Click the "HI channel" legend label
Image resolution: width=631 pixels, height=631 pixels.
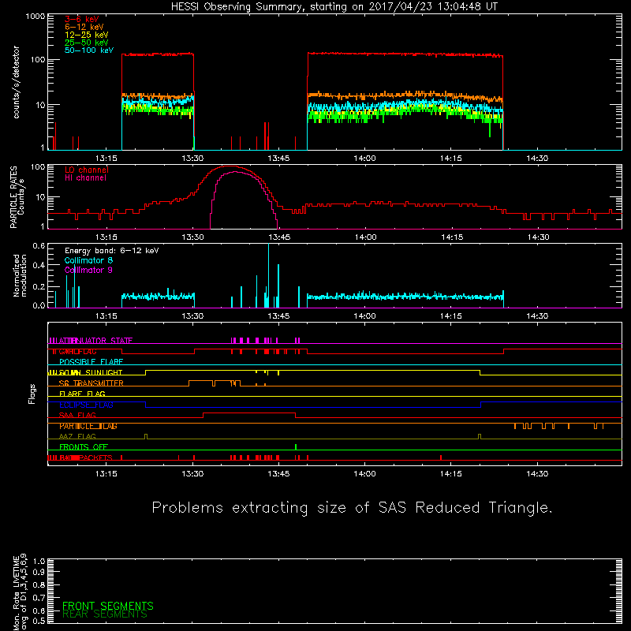[85, 177]
